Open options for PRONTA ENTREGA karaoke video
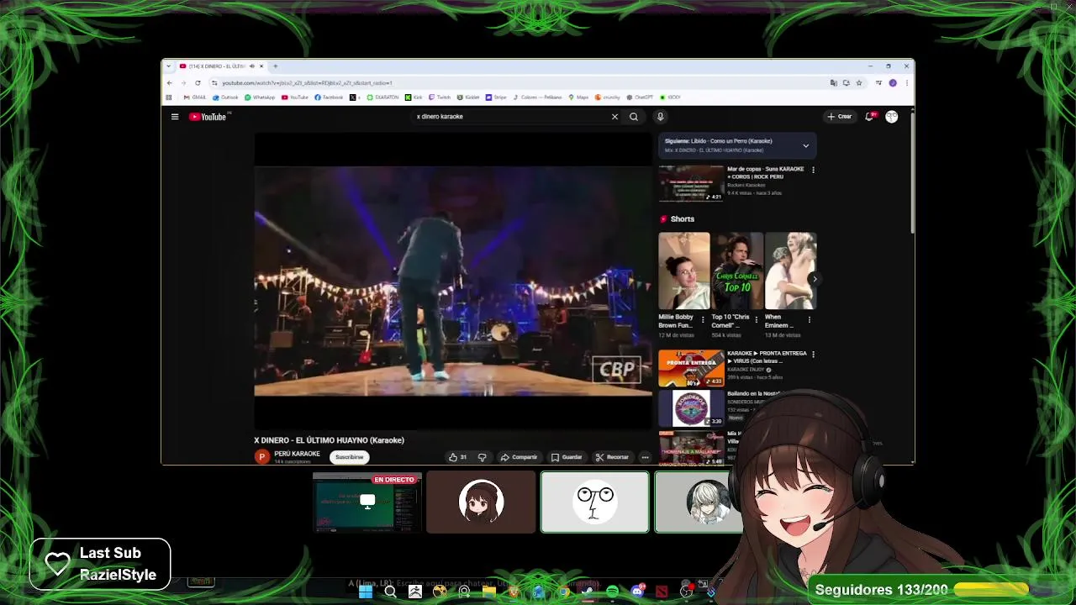Screen dimensions: 1076x605 (813, 355)
